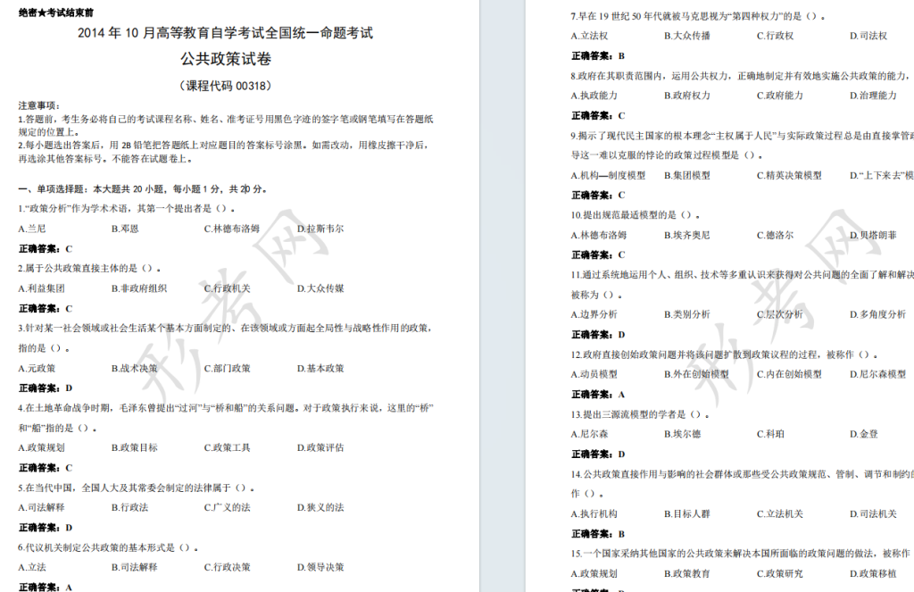Image resolution: width=914 pixels, height=592 pixels.
Task: Select option "B.埃尔德"
Action: [x=683, y=434]
